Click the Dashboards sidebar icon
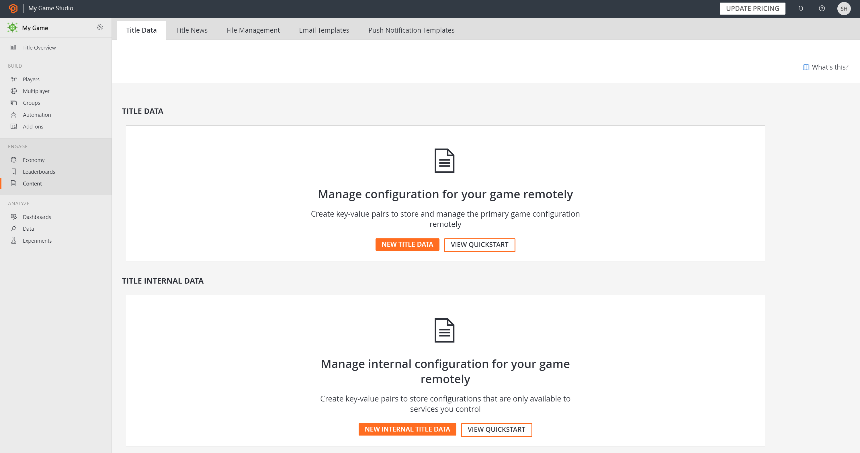The width and height of the screenshot is (860, 453). coord(14,217)
